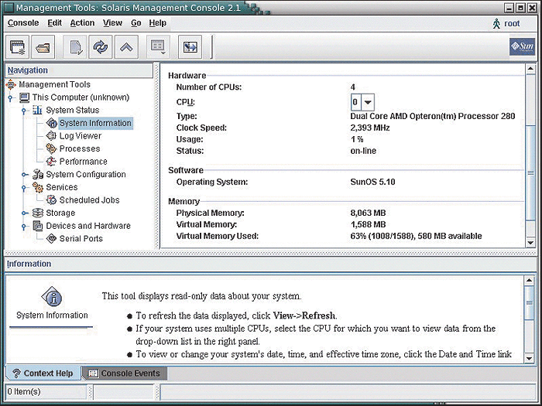
Task: Click the window menu icon in title bar
Action: (9, 7)
